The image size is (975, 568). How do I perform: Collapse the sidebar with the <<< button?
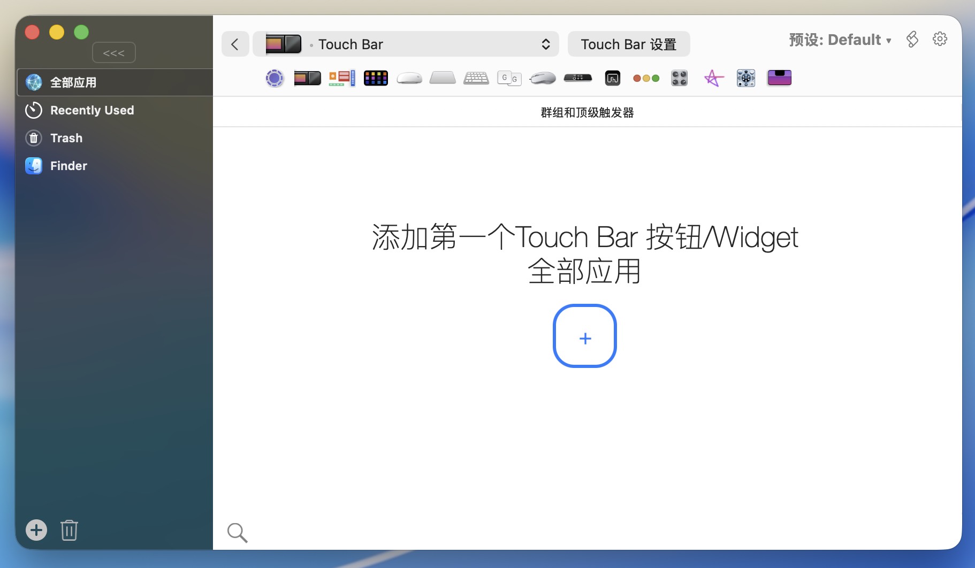click(x=114, y=53)
